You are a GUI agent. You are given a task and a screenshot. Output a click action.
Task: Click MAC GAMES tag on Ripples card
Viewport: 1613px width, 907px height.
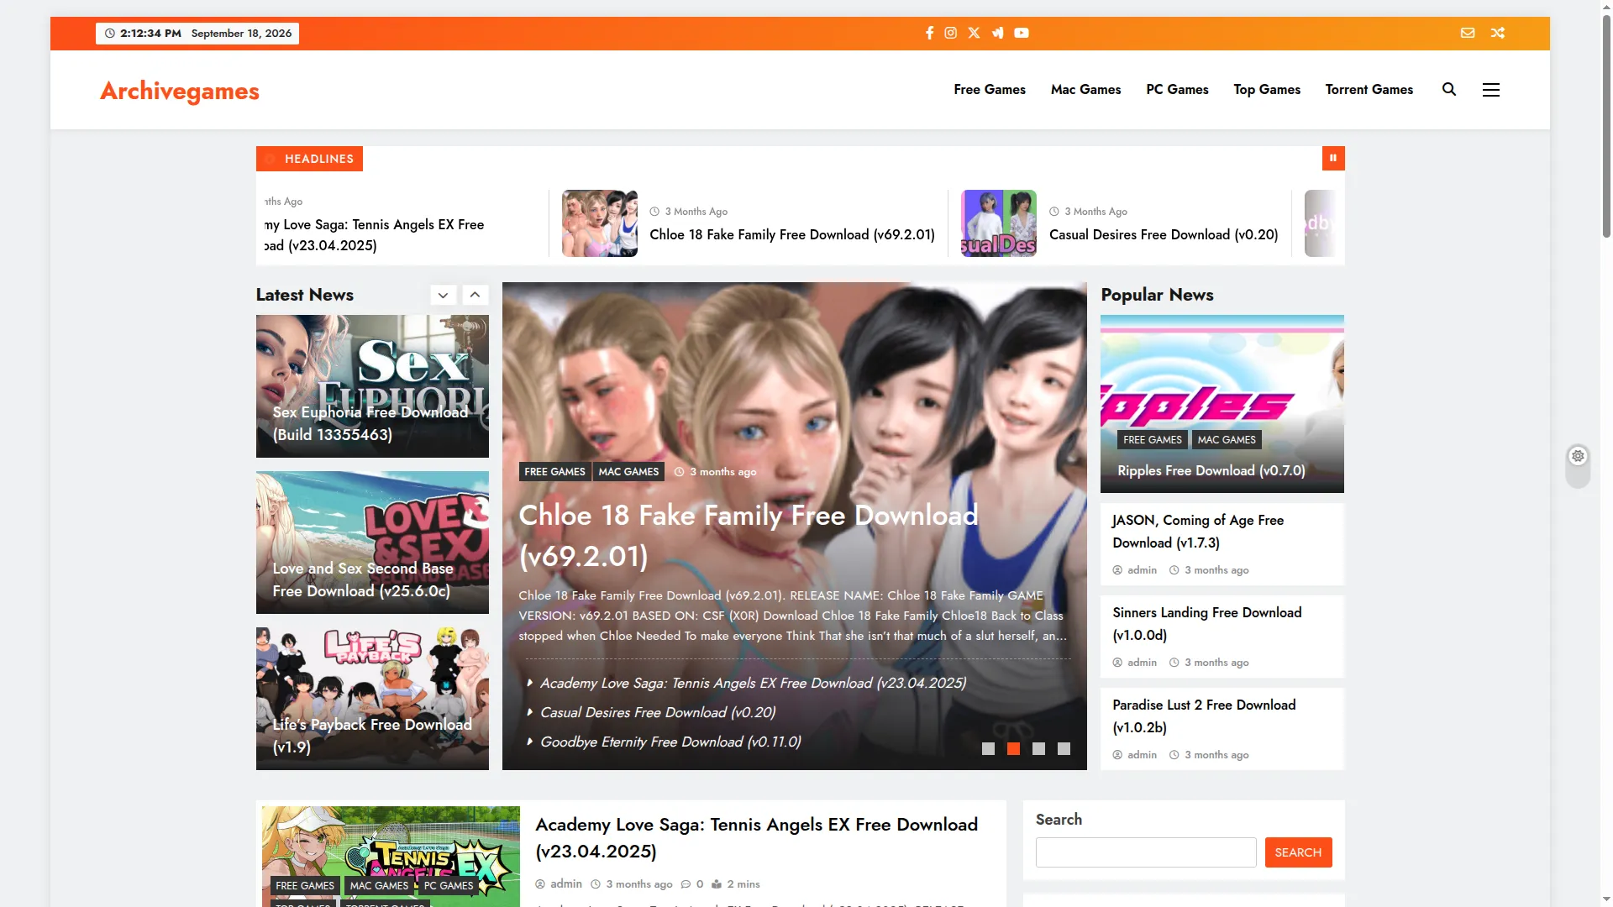coord(1227,440)
